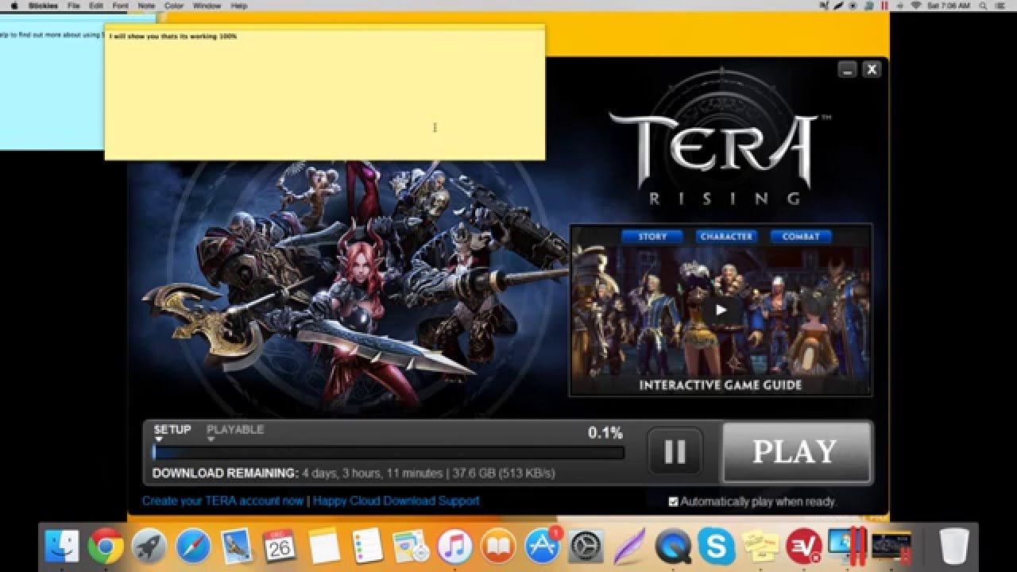Open the Mail stamp icon in dock

[236, 546]
